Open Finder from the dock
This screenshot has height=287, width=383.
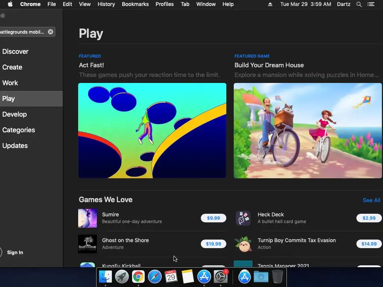coord(105,277)
